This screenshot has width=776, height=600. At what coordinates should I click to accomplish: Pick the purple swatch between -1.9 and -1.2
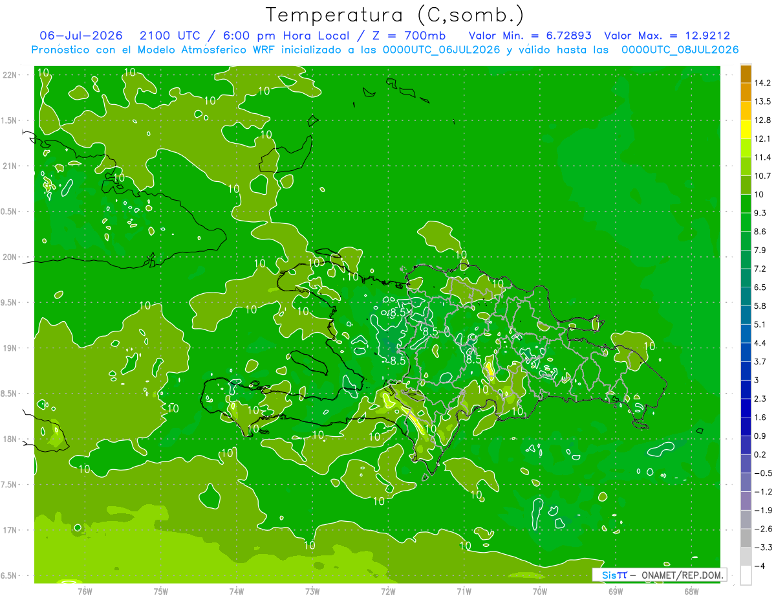point(746,501)
